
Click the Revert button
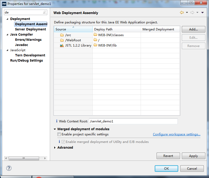coord(168,156)
